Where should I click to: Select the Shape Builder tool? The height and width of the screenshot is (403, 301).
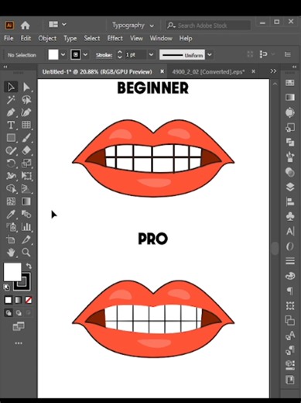[11, 188]
